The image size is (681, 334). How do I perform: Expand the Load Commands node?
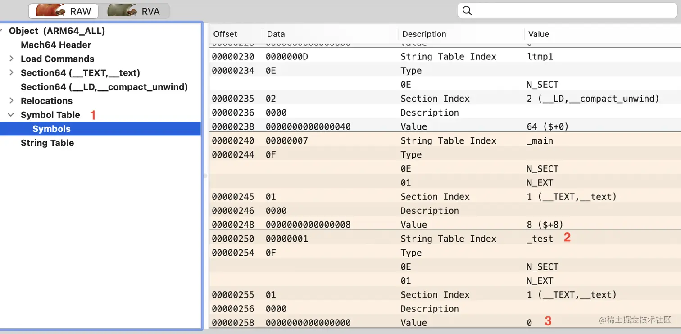click(x=12, y=59)
